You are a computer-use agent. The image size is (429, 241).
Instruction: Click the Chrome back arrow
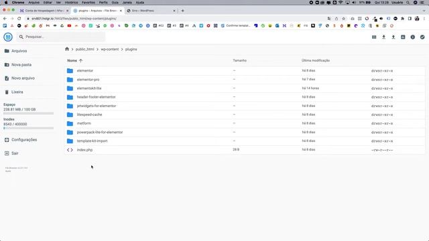click(5, 19)
